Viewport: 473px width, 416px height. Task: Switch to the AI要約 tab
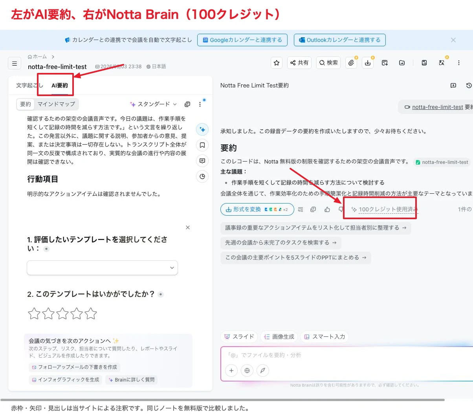(x=60, y=85)
